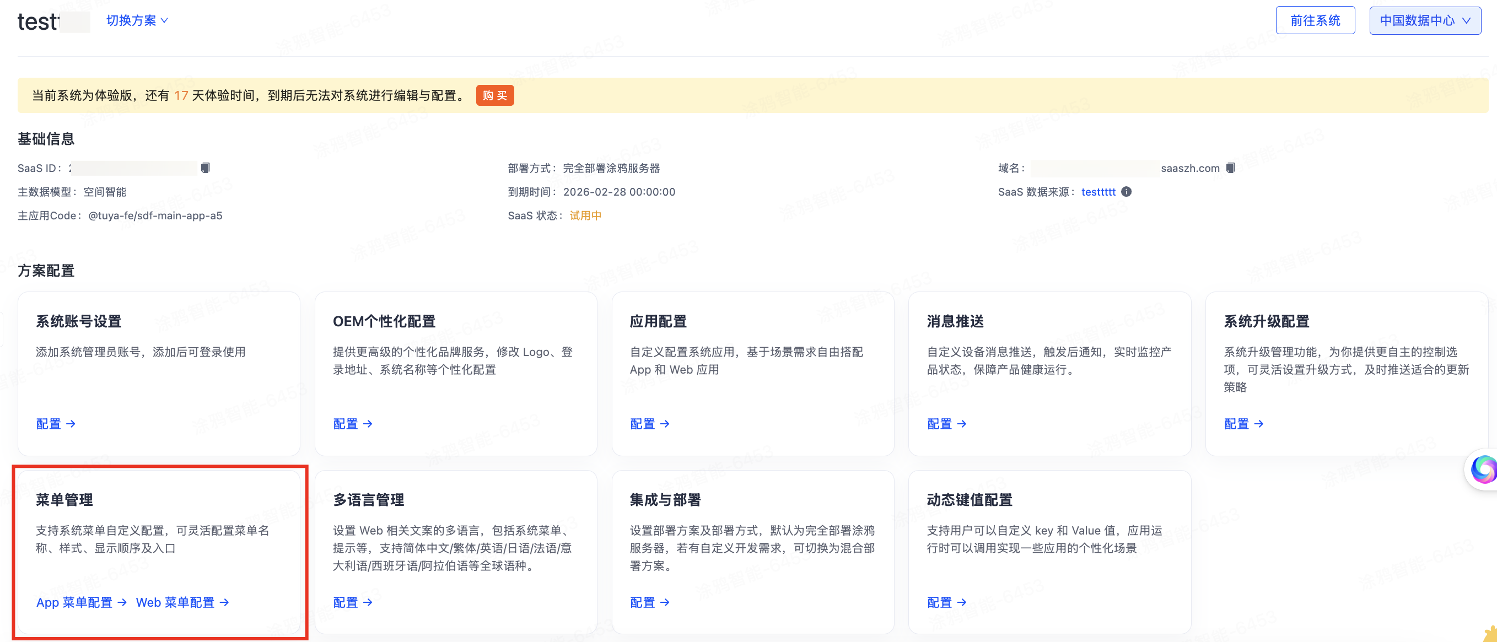1497x642 pixels.
Task: Click the arrow icon after App 菜单配置
Action: [122, 602]
